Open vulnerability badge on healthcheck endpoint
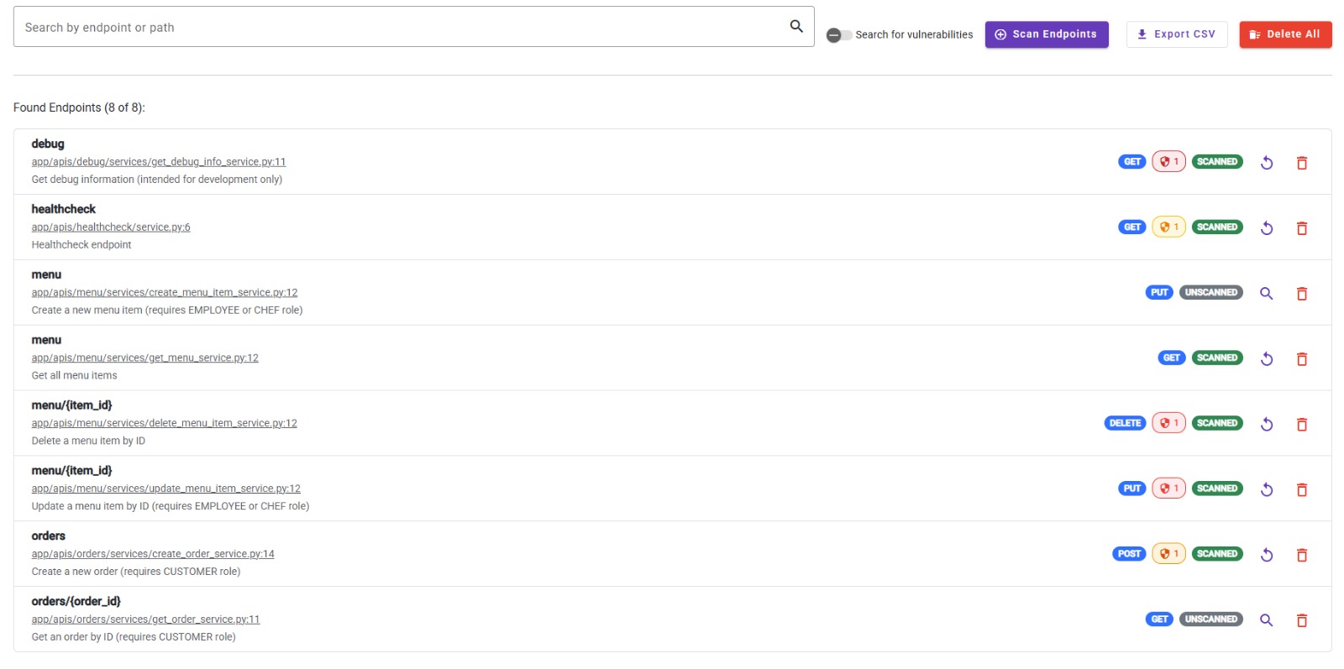Viewport: 1344px width, 669px height. pyautogui.click(x=1168, y=227)
